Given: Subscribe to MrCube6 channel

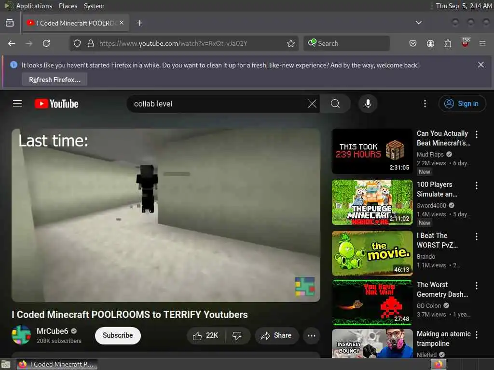Looking at the screenshot, I should pyautogui.click(x=118, y=335).
